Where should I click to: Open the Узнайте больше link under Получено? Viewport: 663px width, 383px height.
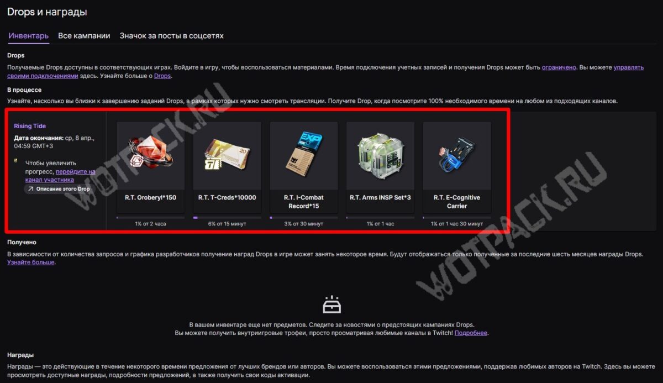pos(31,262)
